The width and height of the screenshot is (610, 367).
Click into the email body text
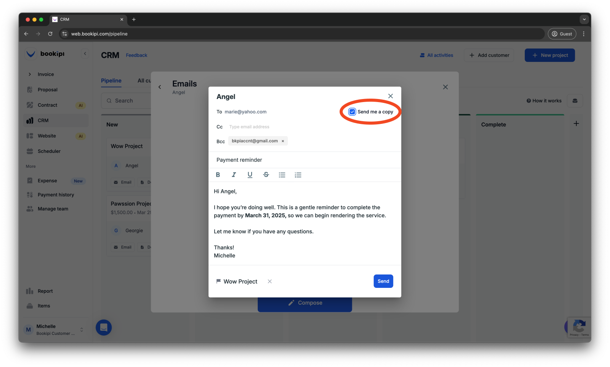(x=305, y=223)
